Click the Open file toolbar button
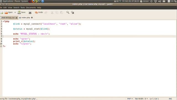The image size is (177, 100). click(x=9, y=12)
